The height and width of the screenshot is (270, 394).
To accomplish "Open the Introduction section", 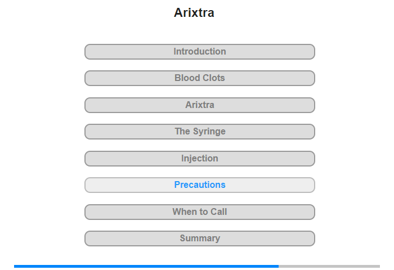I will 199,52.
